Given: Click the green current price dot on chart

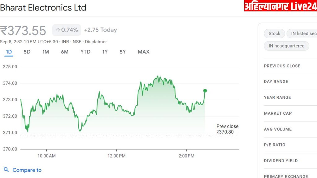Looking at the screenshot, I should (205, 91).
